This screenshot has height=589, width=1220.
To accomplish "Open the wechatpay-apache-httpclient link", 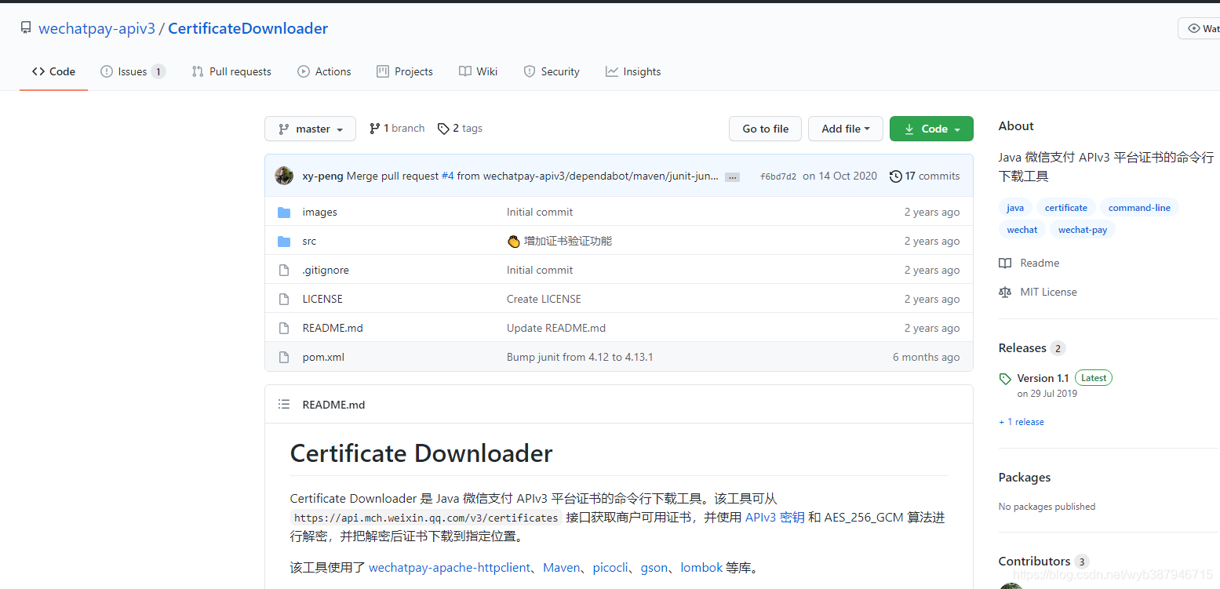I will [450, 568].
